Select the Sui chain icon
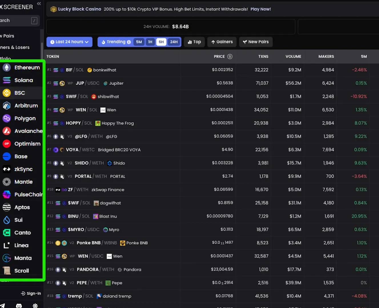Viewport: 379px width, 308px height. [7, 220]
